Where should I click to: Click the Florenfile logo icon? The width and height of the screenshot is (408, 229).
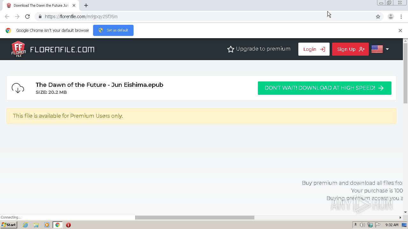click(18, 49)
